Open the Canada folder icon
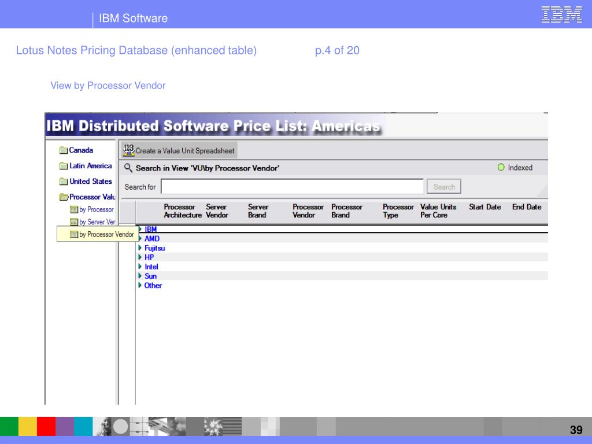The width and height of the screenshot is (592, 444). pyautogui.click(x=64, y=150)
